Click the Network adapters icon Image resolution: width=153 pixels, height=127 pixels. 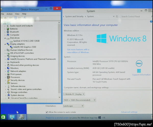[8, 71]
